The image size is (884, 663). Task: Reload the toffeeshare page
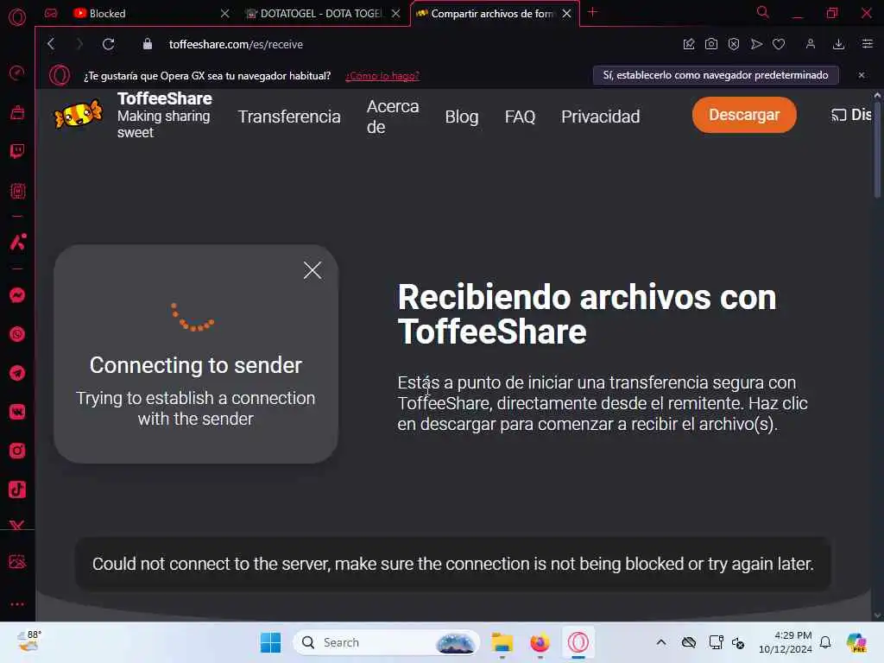(x=108, y=44)
